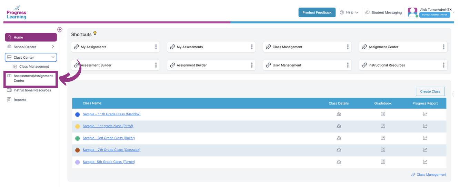Click the Class Name column header
460x187 pixels.
(x=92, y=103)
